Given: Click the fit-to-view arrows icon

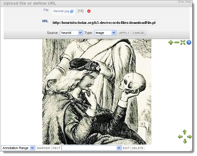Looking at the screenshot, I should click(183, 42).
